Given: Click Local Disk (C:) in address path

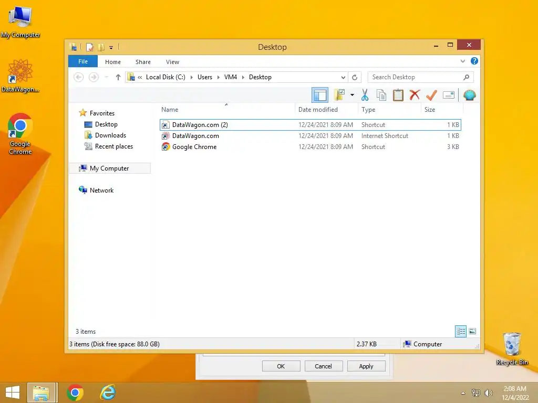Looking at the screenshot, I should coord(165,77).
